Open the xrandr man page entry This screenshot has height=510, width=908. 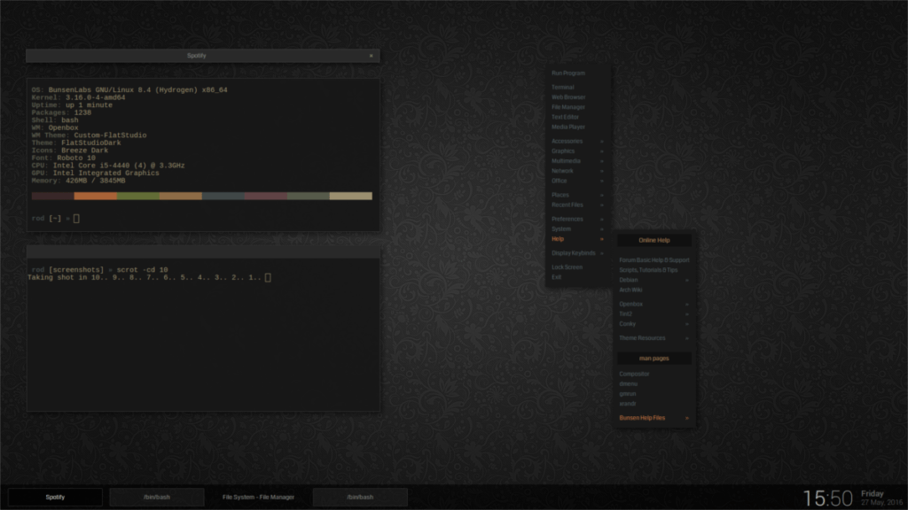click(x=627, y=403)
